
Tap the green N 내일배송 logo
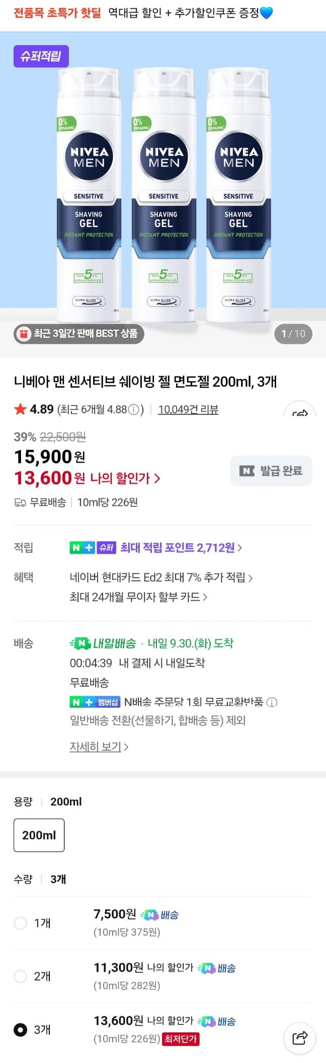click(x=103, y=643)
